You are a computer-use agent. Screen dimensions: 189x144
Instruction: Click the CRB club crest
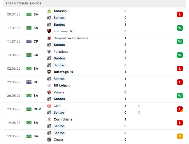(49, 106)
